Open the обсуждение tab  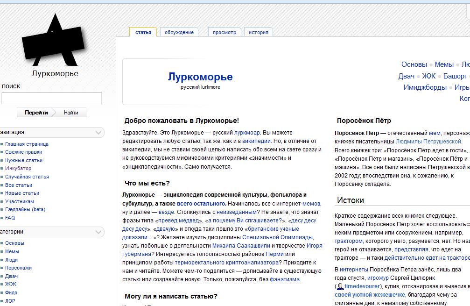pos(179,32)
